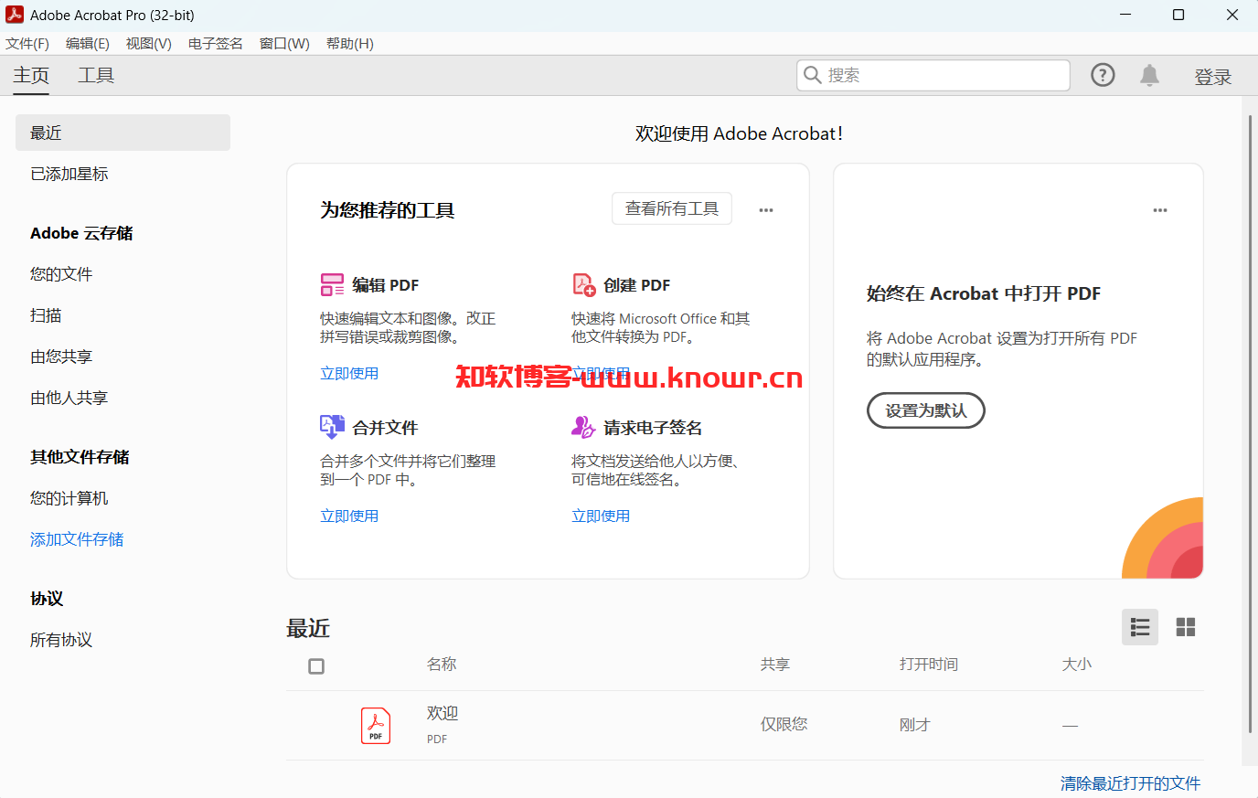Screen dimensions: 1258x798
Task: Click the 共享 column header
Action: click(775, 665)
